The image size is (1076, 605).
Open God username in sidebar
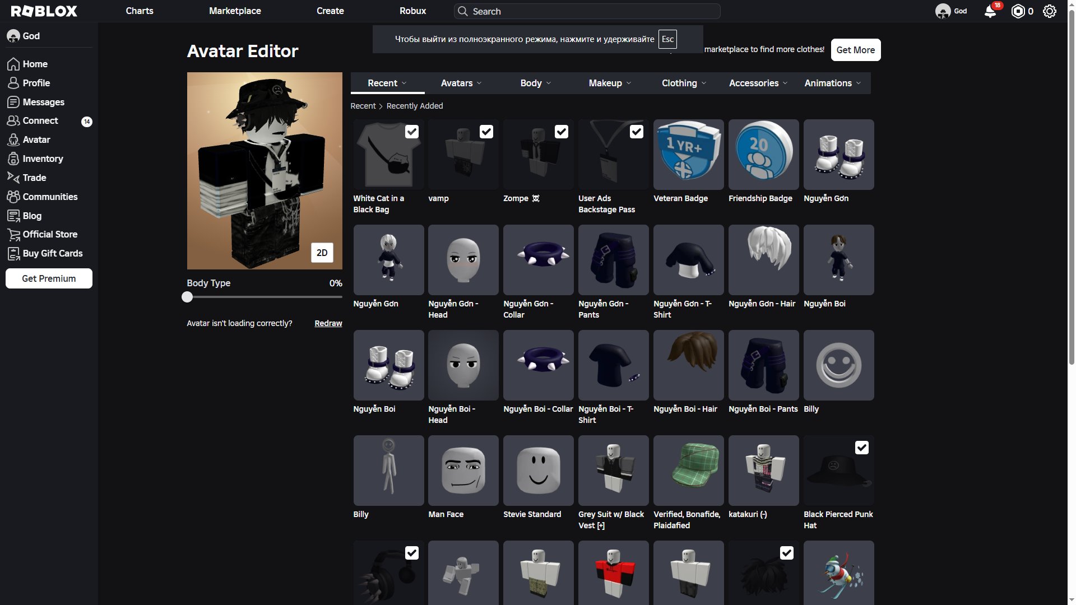pos(31,36)
